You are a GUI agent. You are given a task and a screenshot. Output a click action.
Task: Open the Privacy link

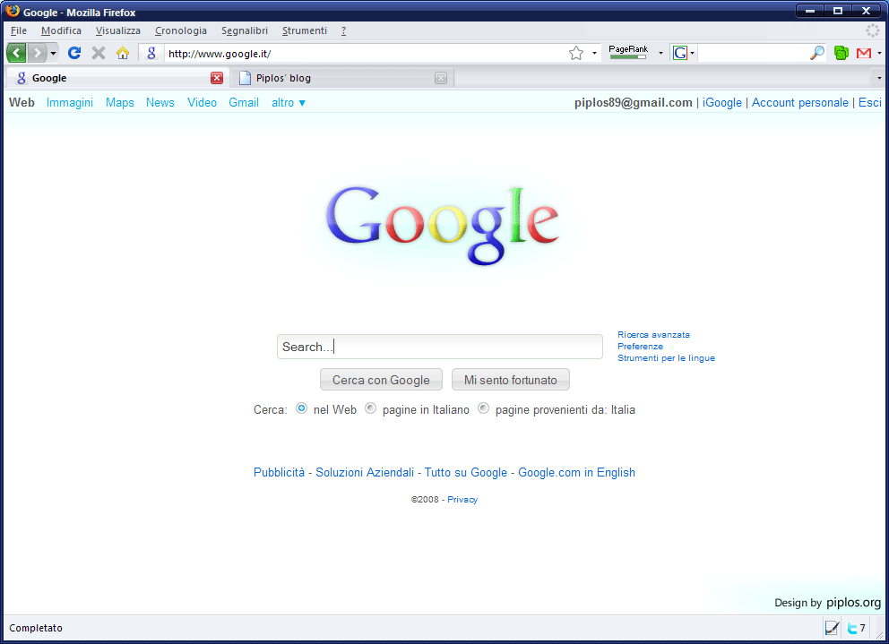[x=462, y=500]
